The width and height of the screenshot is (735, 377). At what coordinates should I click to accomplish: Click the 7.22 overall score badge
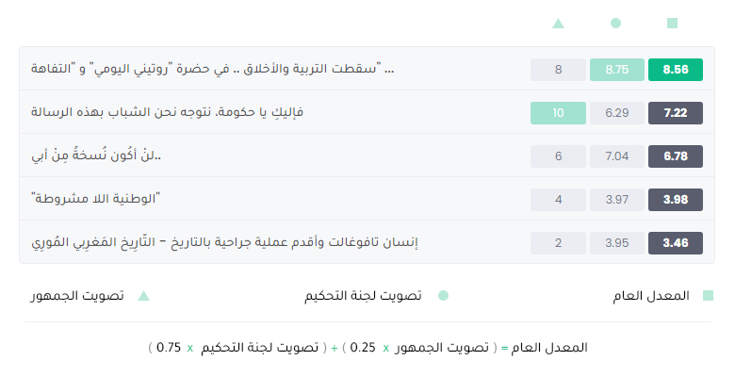(x=676, y=112)
